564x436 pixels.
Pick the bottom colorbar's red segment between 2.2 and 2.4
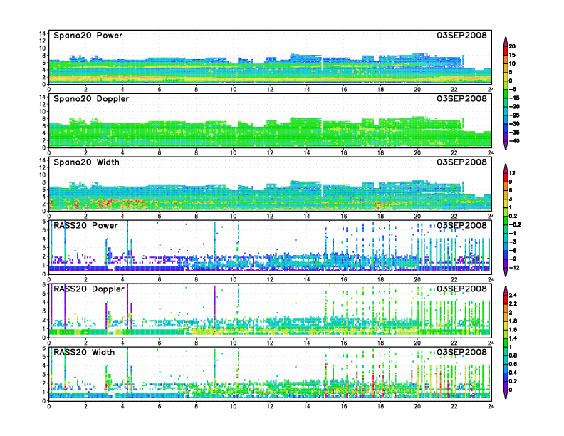point(506,300)
